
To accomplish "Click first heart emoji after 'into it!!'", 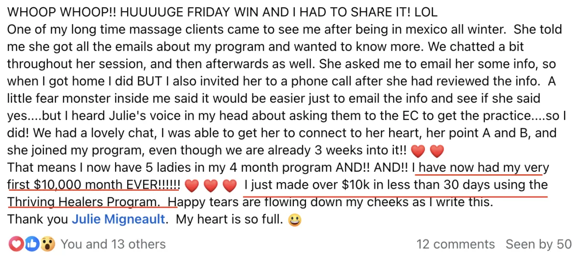I will (418, 152).
